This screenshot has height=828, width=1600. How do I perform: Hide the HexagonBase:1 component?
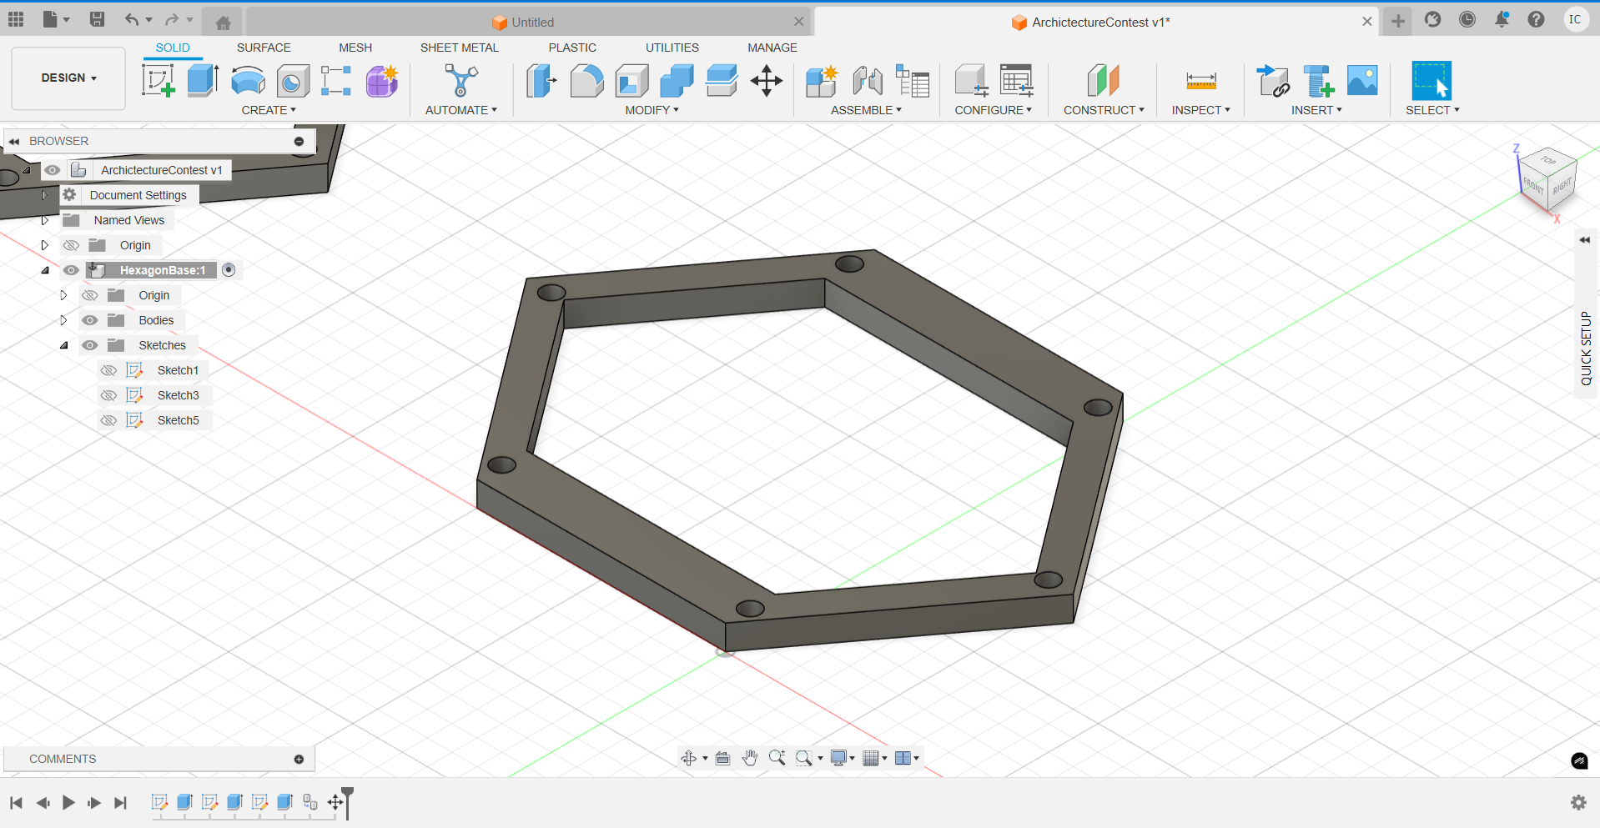pyautogui.click(x=71, y=270)
